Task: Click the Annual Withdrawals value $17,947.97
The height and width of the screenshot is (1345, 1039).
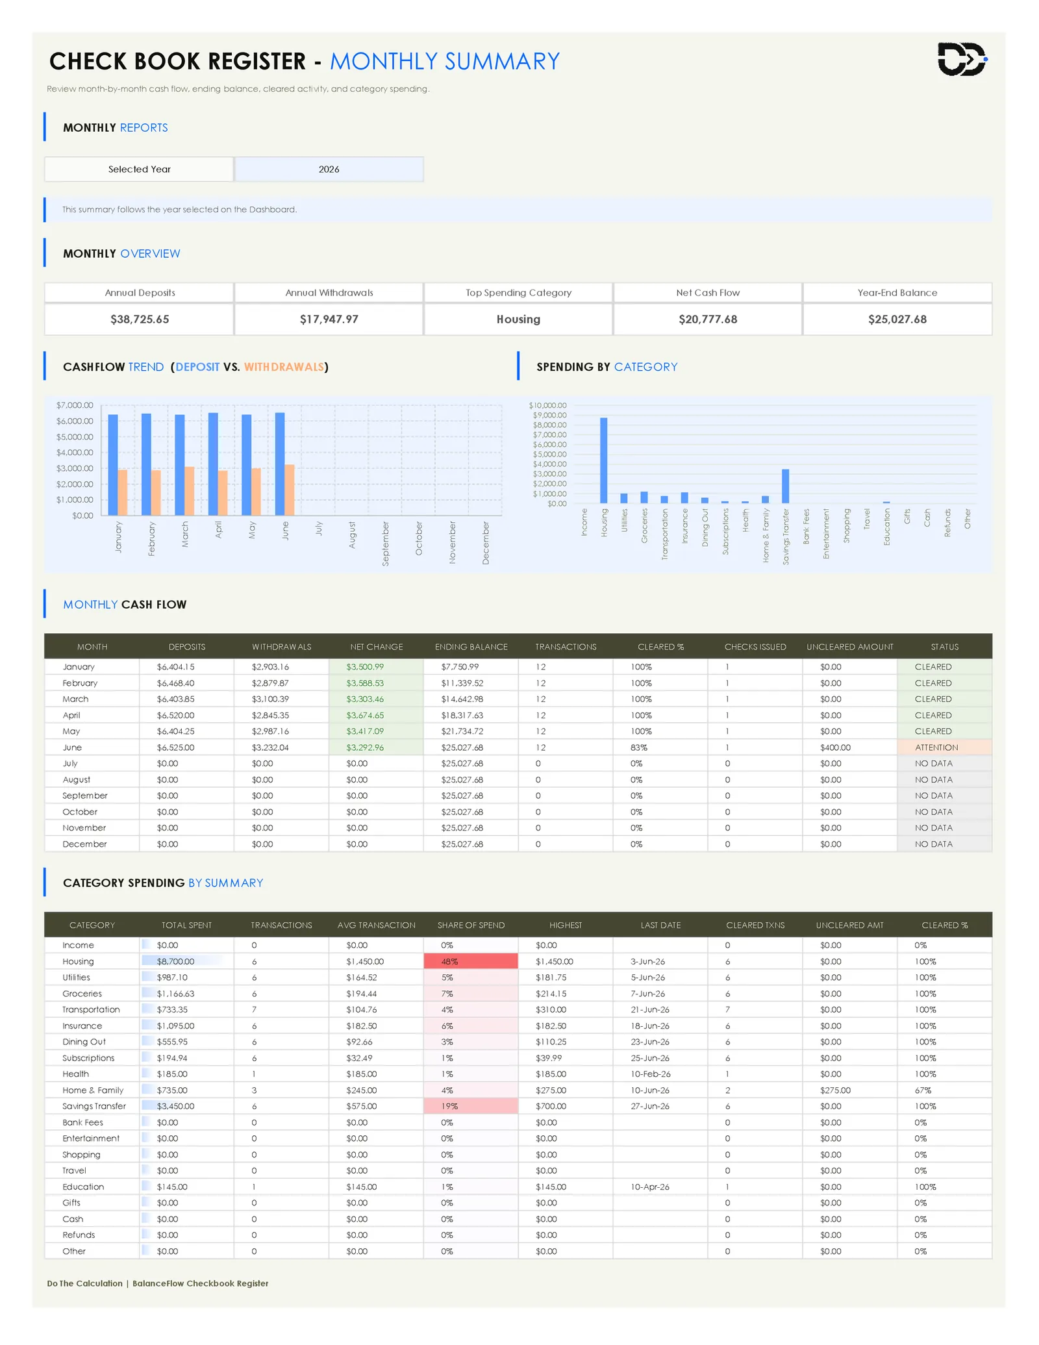Action: tap(329, 319)
